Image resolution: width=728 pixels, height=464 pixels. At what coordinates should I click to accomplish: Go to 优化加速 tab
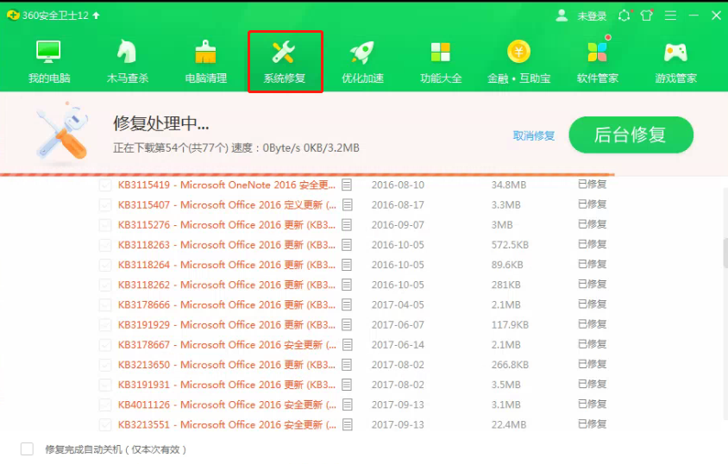tap(362, 61)
